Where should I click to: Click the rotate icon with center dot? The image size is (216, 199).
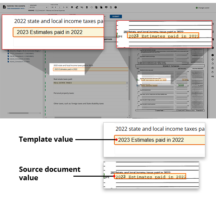[212, 68]
